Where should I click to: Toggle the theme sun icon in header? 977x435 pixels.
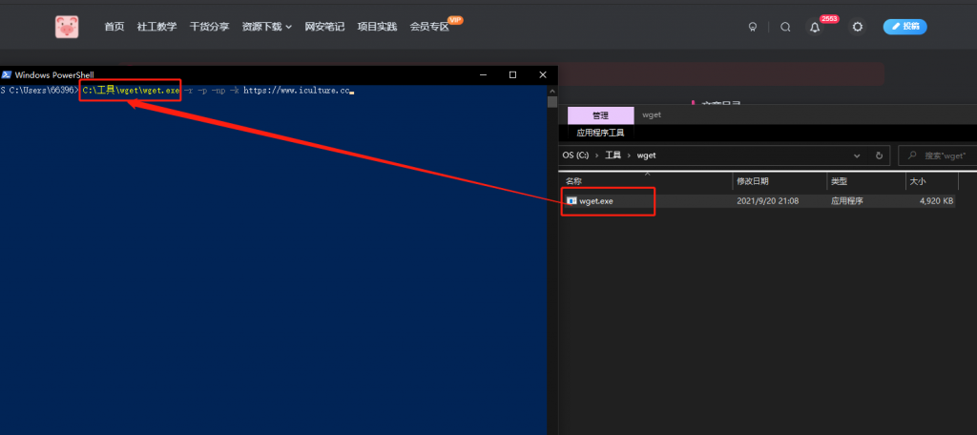pyautogui.click(x=858, y=27)
